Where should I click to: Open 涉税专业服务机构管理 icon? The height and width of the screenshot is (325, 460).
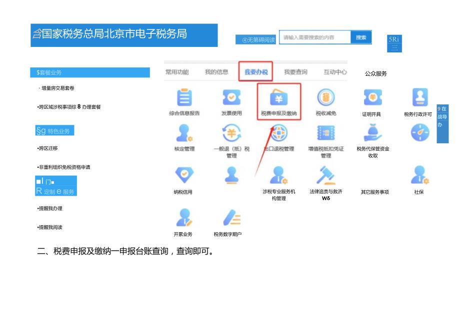[278, 175]
